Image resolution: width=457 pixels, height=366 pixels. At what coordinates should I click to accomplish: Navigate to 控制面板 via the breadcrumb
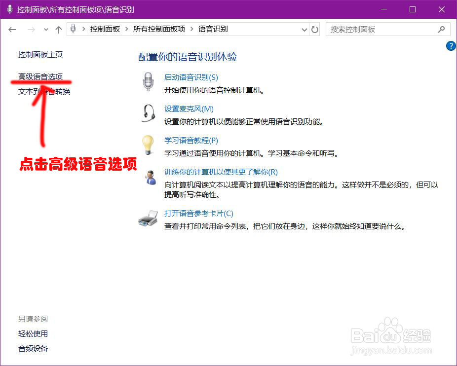click(105, 29)
